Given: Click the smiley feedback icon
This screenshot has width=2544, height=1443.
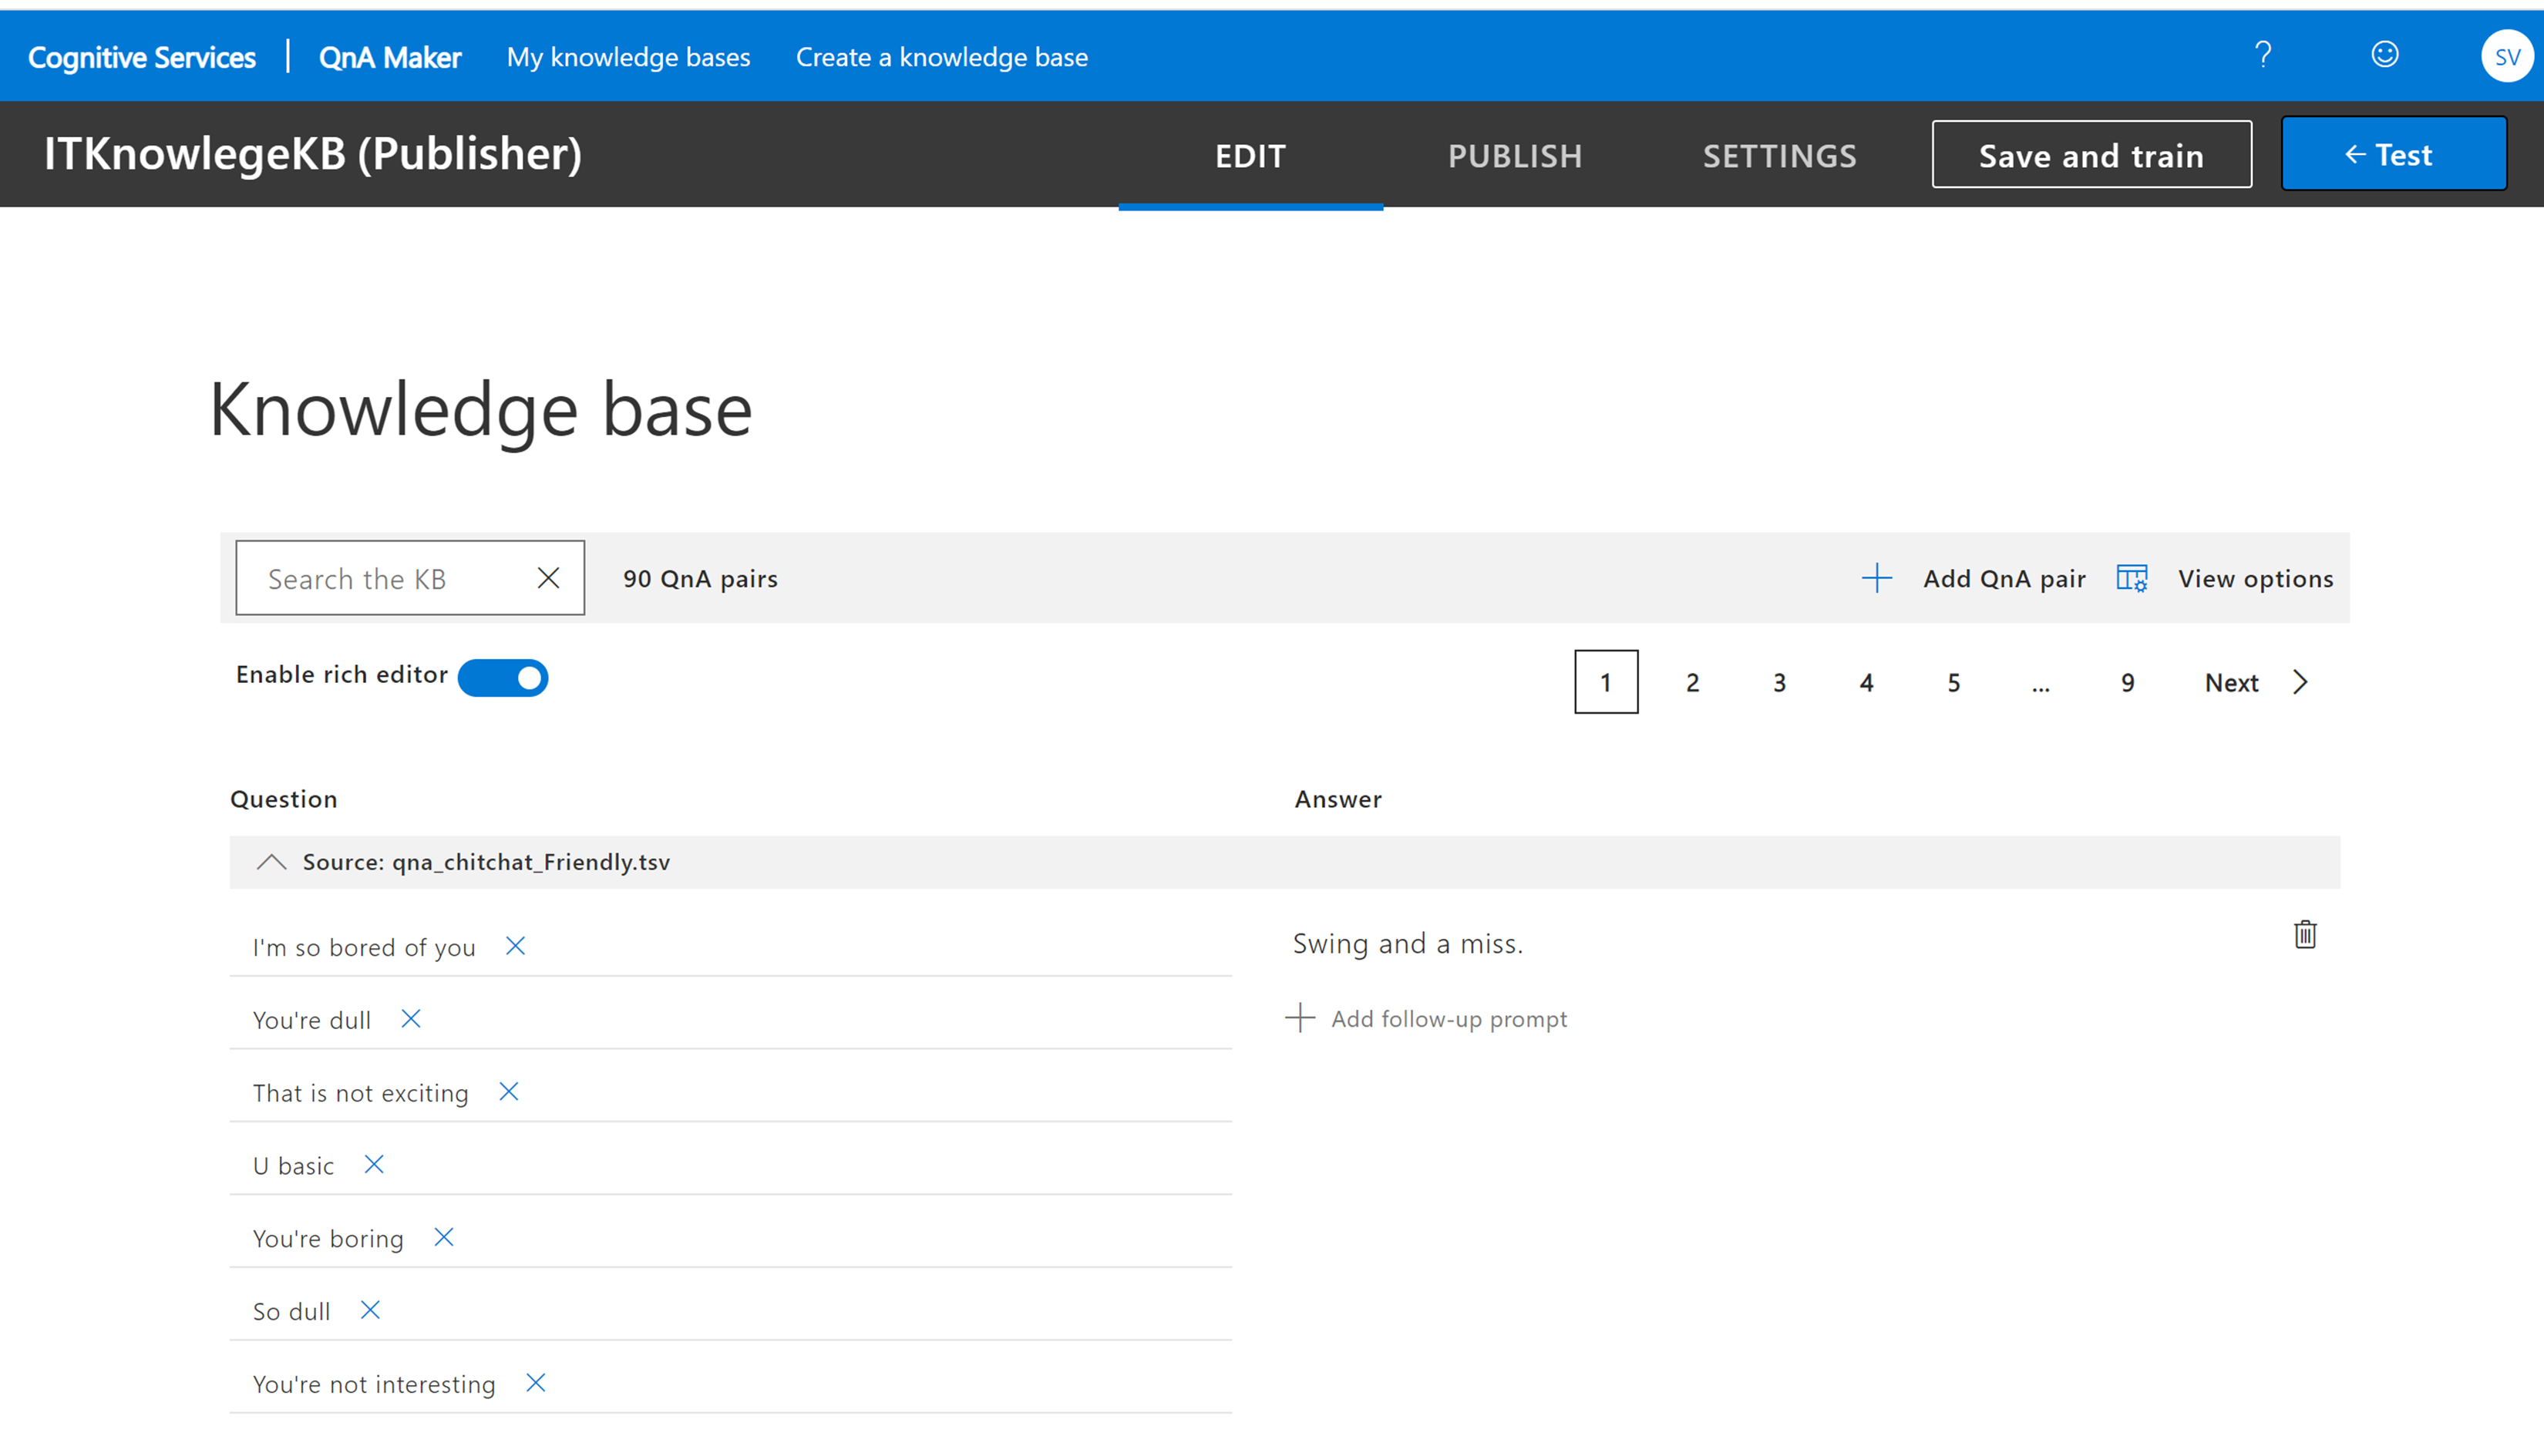Looking at the screenshot, I should point(2384,55).
